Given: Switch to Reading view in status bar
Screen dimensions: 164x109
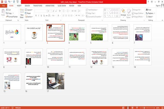Looking at the screenshot, I should [x=132, y=108].
